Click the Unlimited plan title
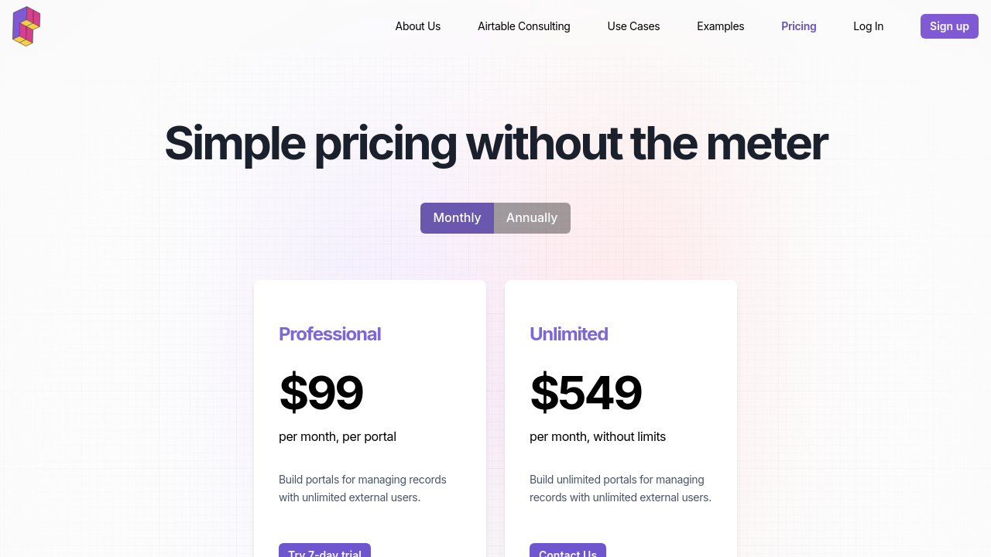The height and width of the screenshot is (557, 991). coord(568,334)
